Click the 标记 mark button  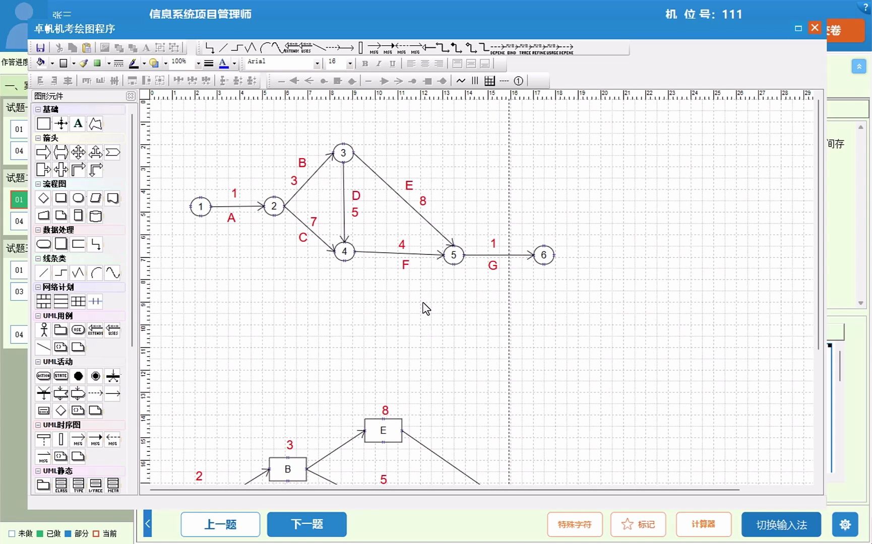click(x=638, y=524)
